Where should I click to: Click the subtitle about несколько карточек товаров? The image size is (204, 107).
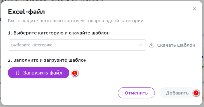75,21
